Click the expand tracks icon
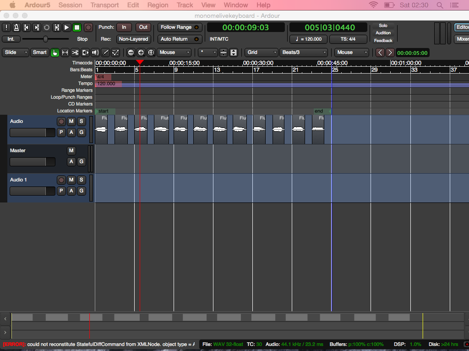The width and height of the screenshot is (469, 351). coord(234,53)
